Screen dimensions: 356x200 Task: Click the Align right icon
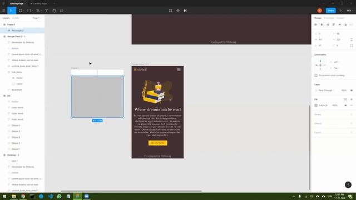[x=328, y=24]
